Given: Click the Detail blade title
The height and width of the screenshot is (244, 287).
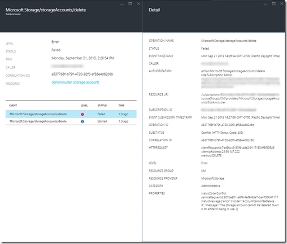Looking at the screenshot, I should 154,10.
